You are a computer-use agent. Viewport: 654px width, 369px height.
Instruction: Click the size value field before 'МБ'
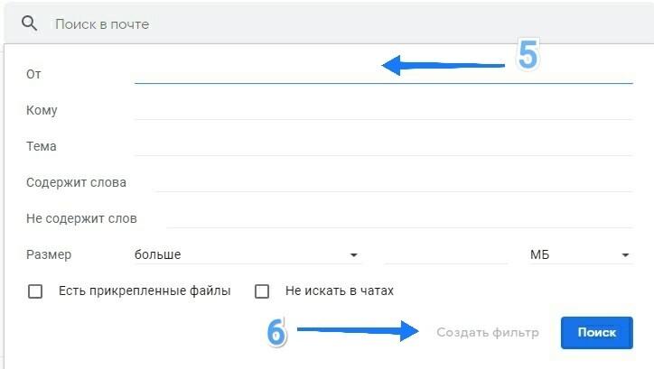click(445, 254)
